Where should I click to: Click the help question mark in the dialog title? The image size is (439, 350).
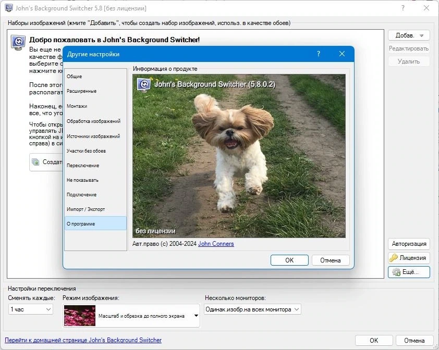click(319, 54)
